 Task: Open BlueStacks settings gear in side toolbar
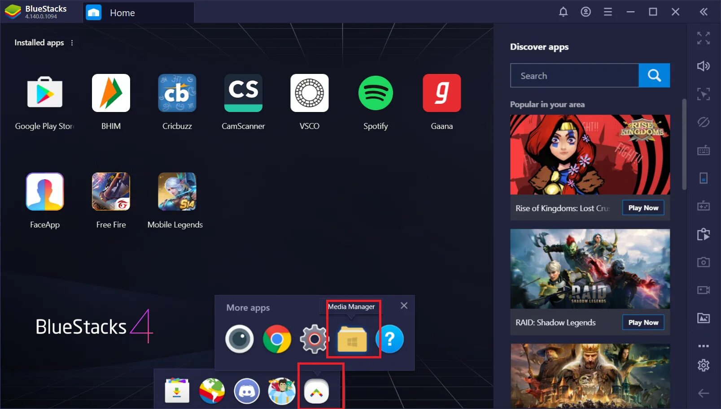point(704,365)
